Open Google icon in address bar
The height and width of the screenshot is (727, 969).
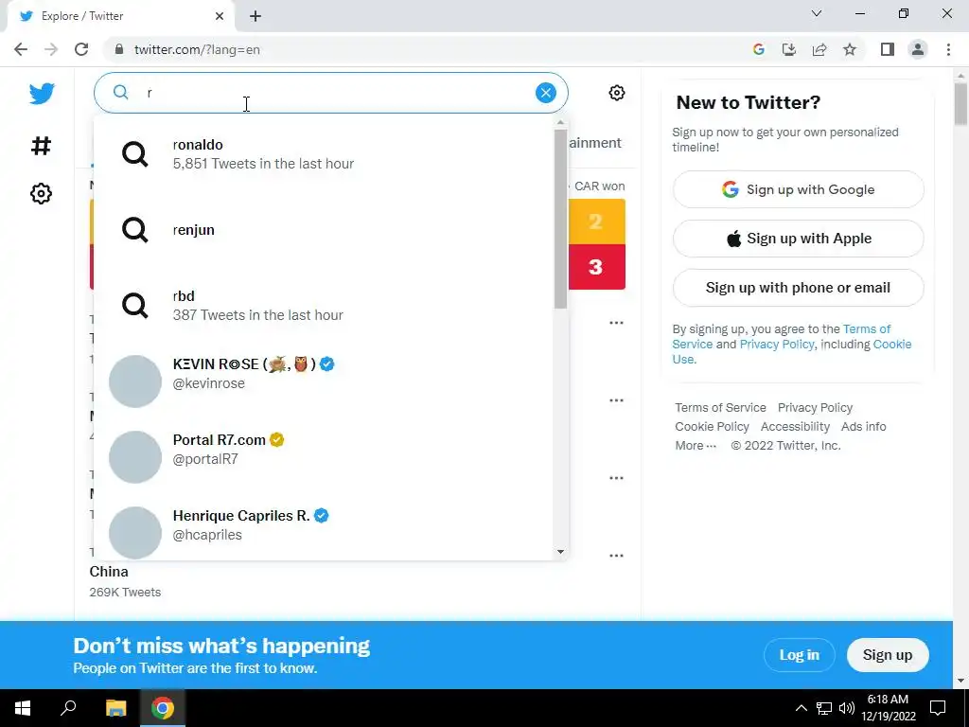coord(758,49)
